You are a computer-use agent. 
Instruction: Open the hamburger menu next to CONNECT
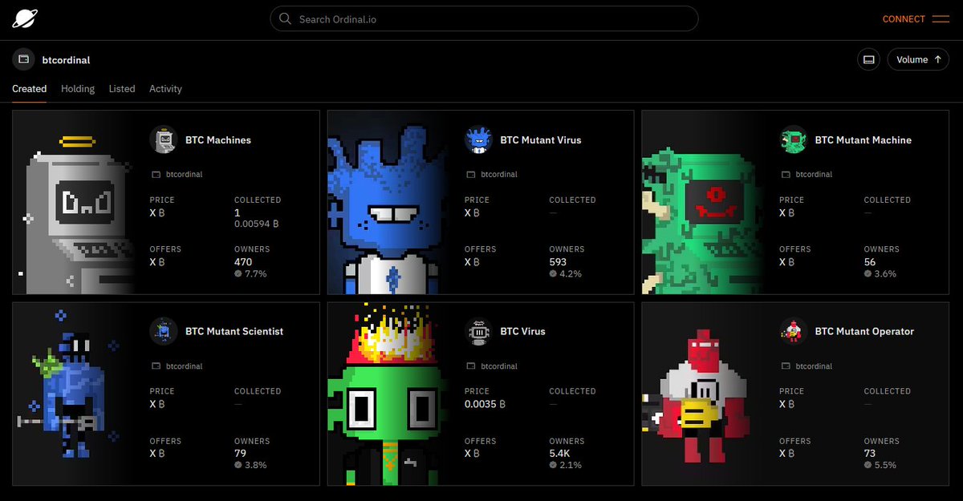(941, 19)
